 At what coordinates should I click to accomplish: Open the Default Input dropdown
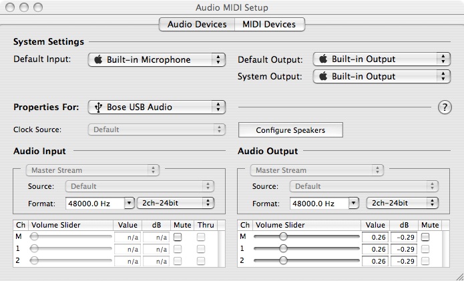pos(157,59)
